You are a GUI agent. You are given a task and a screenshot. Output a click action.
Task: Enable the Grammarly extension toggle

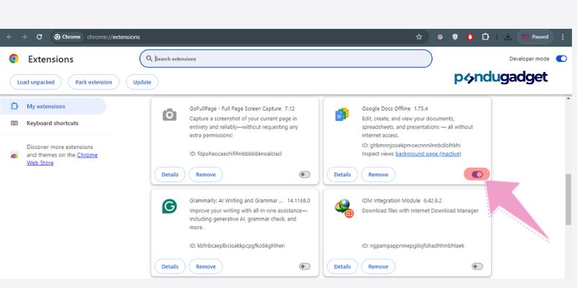[x=304, y=266]
